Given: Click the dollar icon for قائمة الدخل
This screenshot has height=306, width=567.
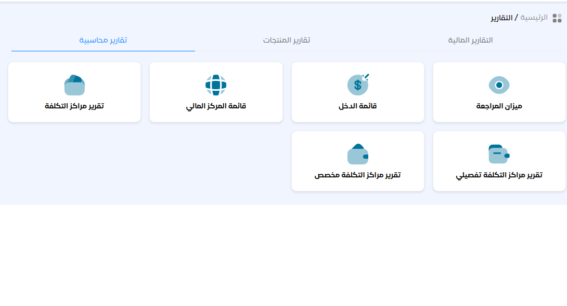Looking at the screenshot, I should tap(358, 85).
